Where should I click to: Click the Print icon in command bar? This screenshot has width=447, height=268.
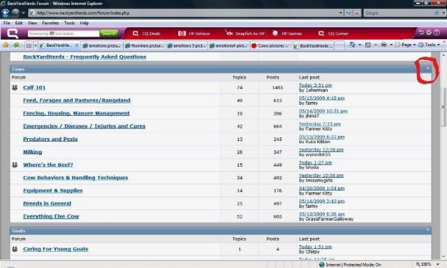384,45
